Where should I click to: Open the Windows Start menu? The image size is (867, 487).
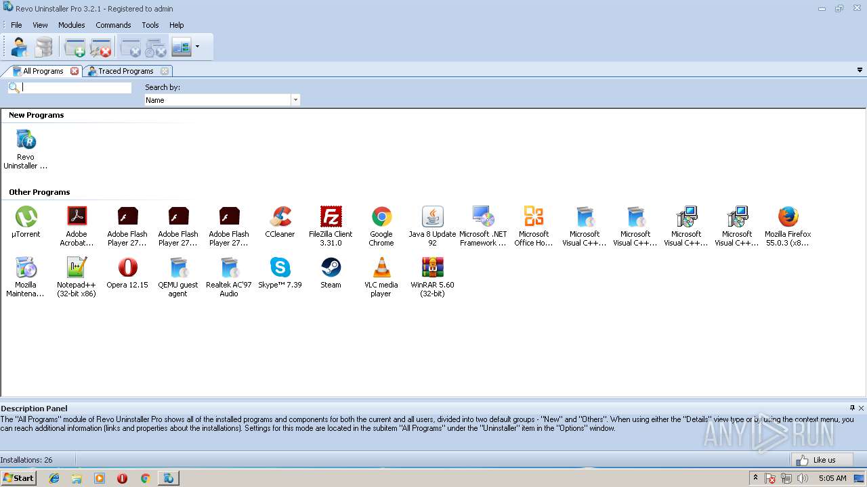[19, 478]
